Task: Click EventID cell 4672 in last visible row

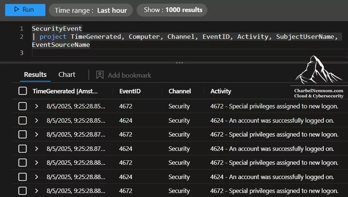Action: click(x=126, y=191)
